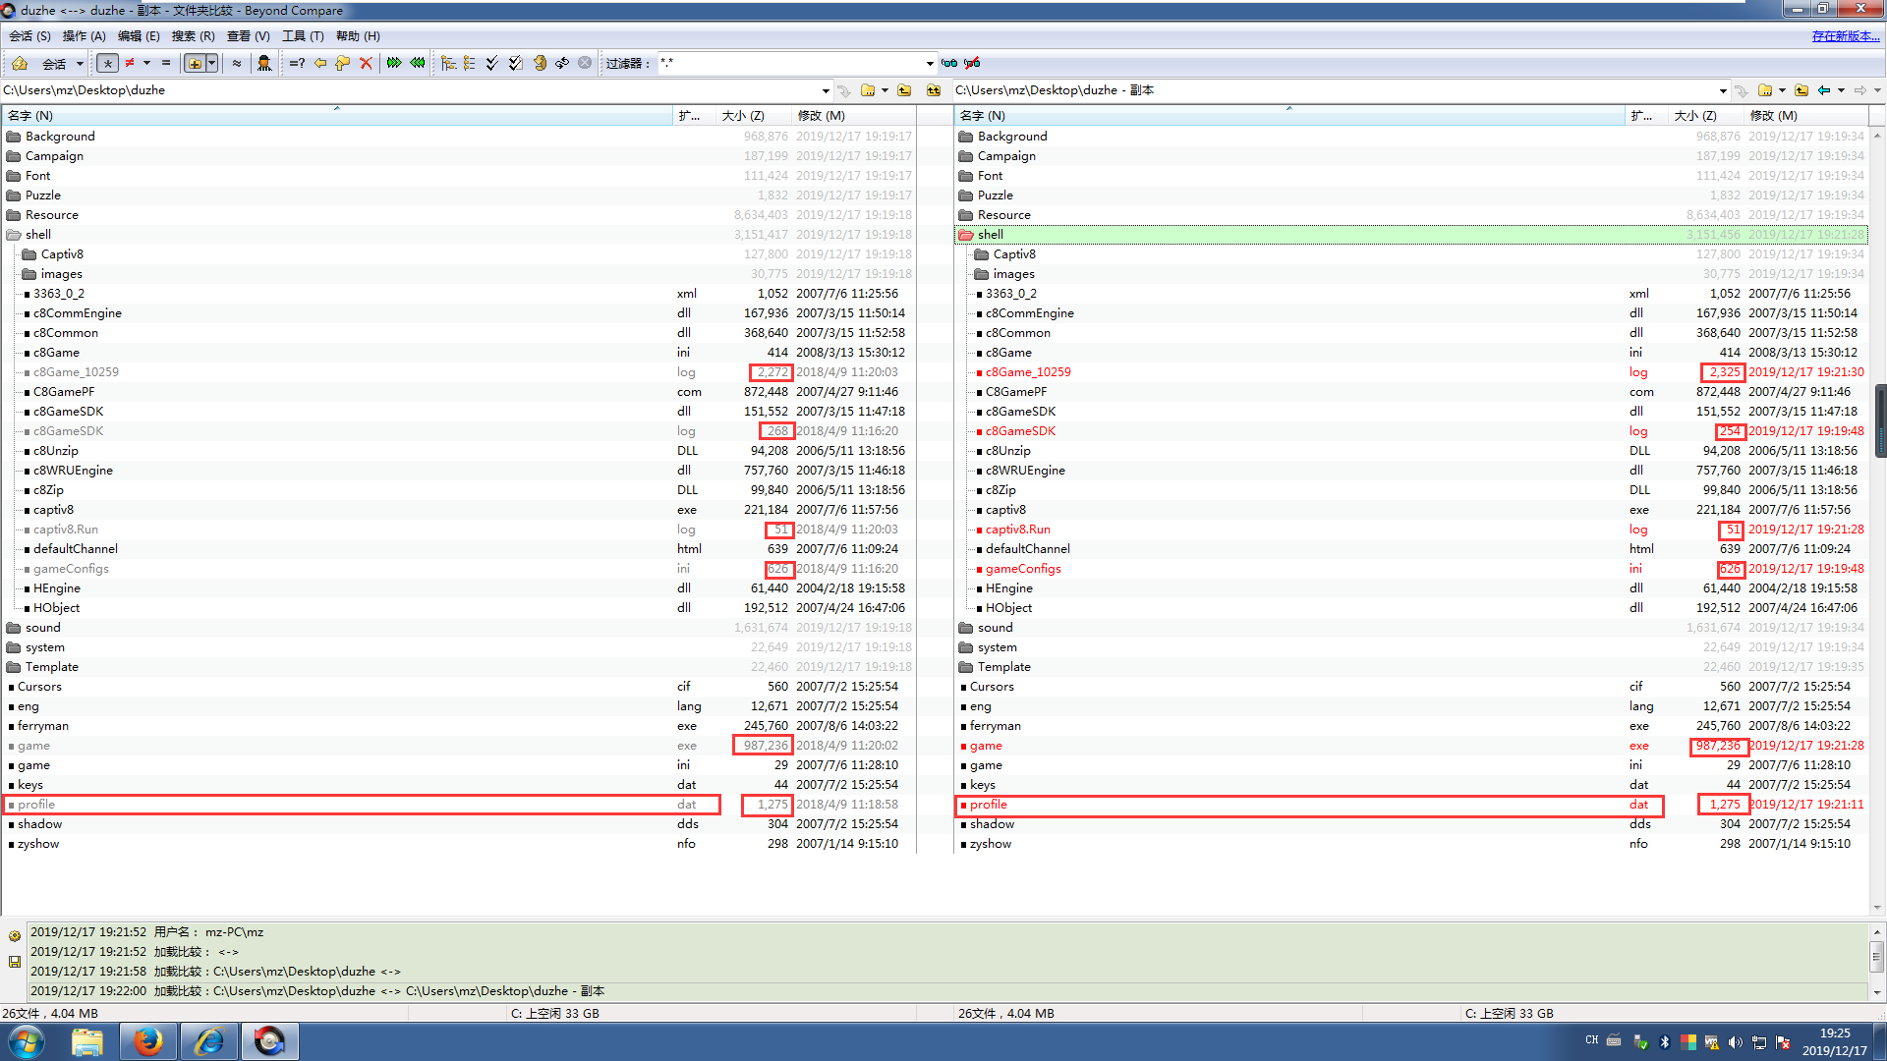
Task: Open the 工具 (T) menu
Action: (x=303, y=36)
